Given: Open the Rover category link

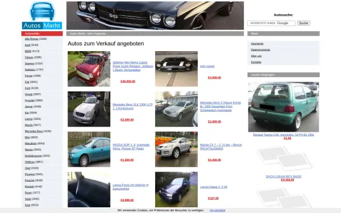Looking at the screenshot, I should coord(28,193).
